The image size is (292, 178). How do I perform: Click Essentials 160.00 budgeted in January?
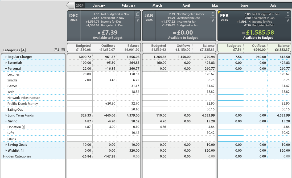click(161, 63)
